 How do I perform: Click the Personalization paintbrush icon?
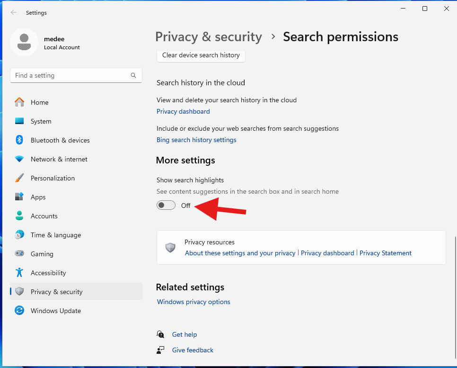(x=19, y=178)
